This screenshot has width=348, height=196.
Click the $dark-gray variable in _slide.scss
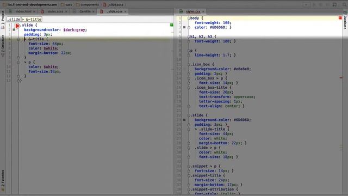74,30
